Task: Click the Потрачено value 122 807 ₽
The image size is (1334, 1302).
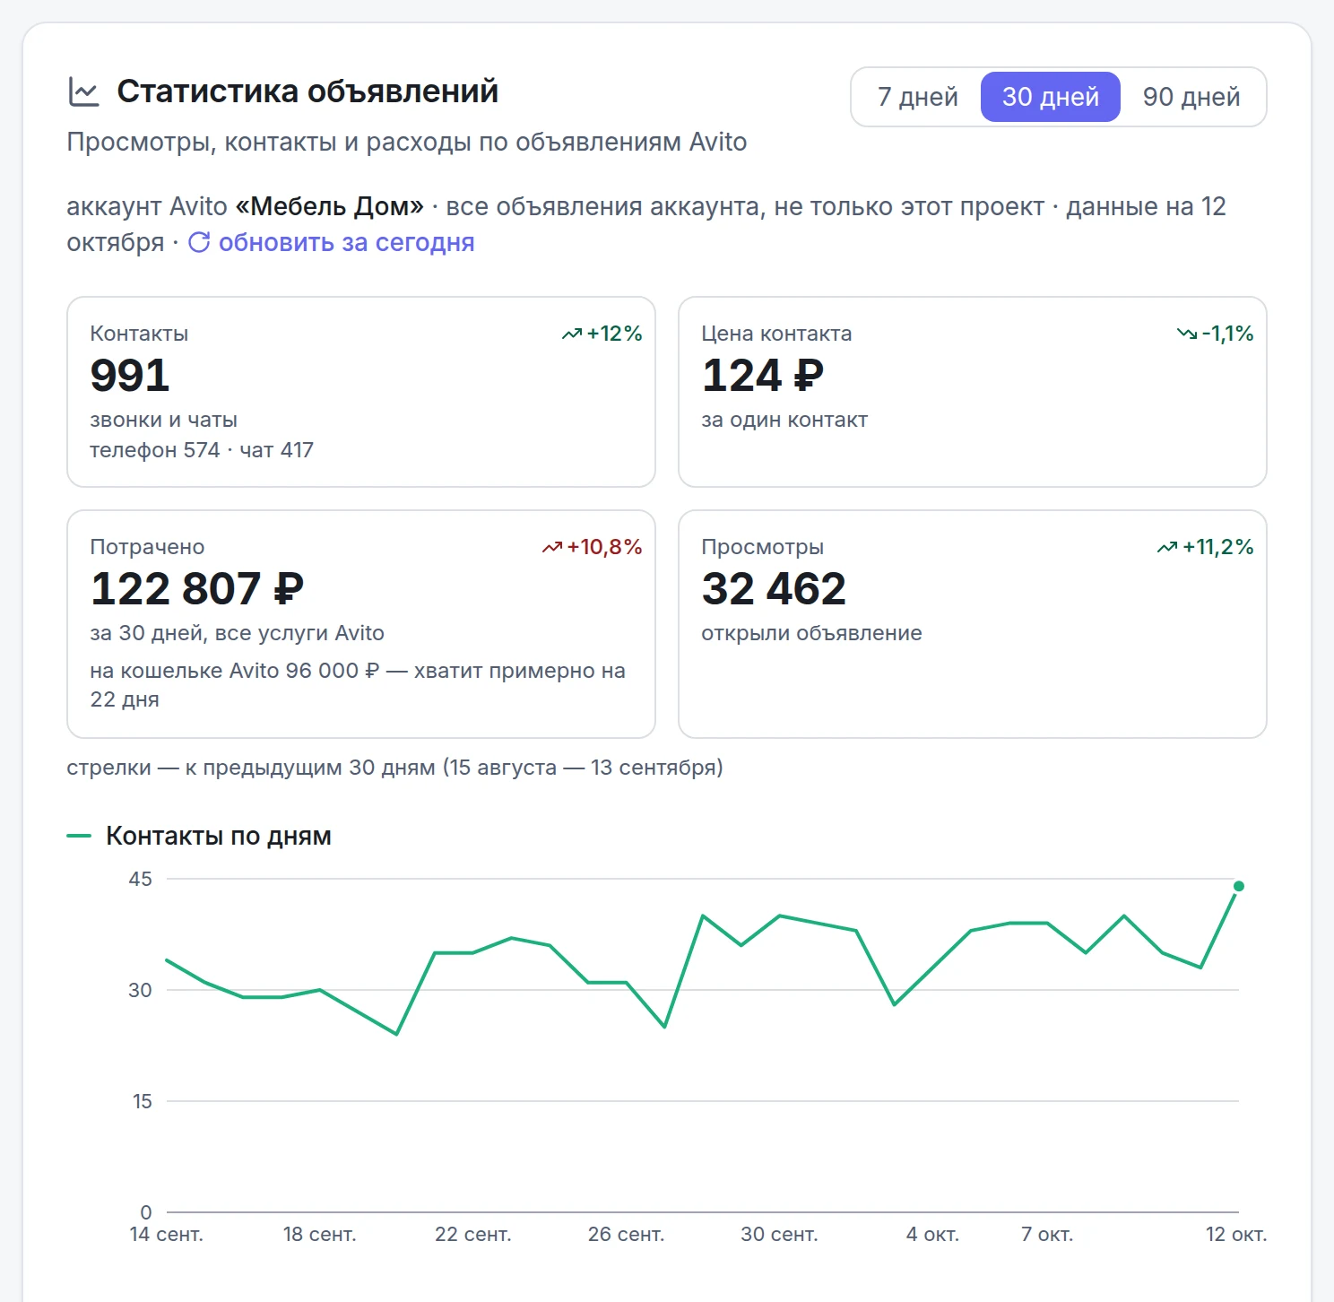Action: coord(197,588)
